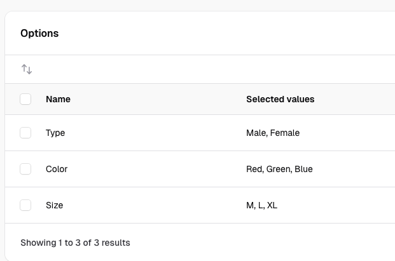Click the Selected values column header

pyautogui.click(x=280, y=99)
